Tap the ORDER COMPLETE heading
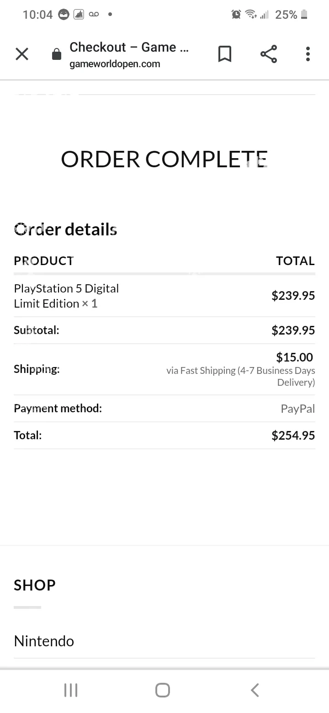Screen dimensions: 329x713 [164, 159]
